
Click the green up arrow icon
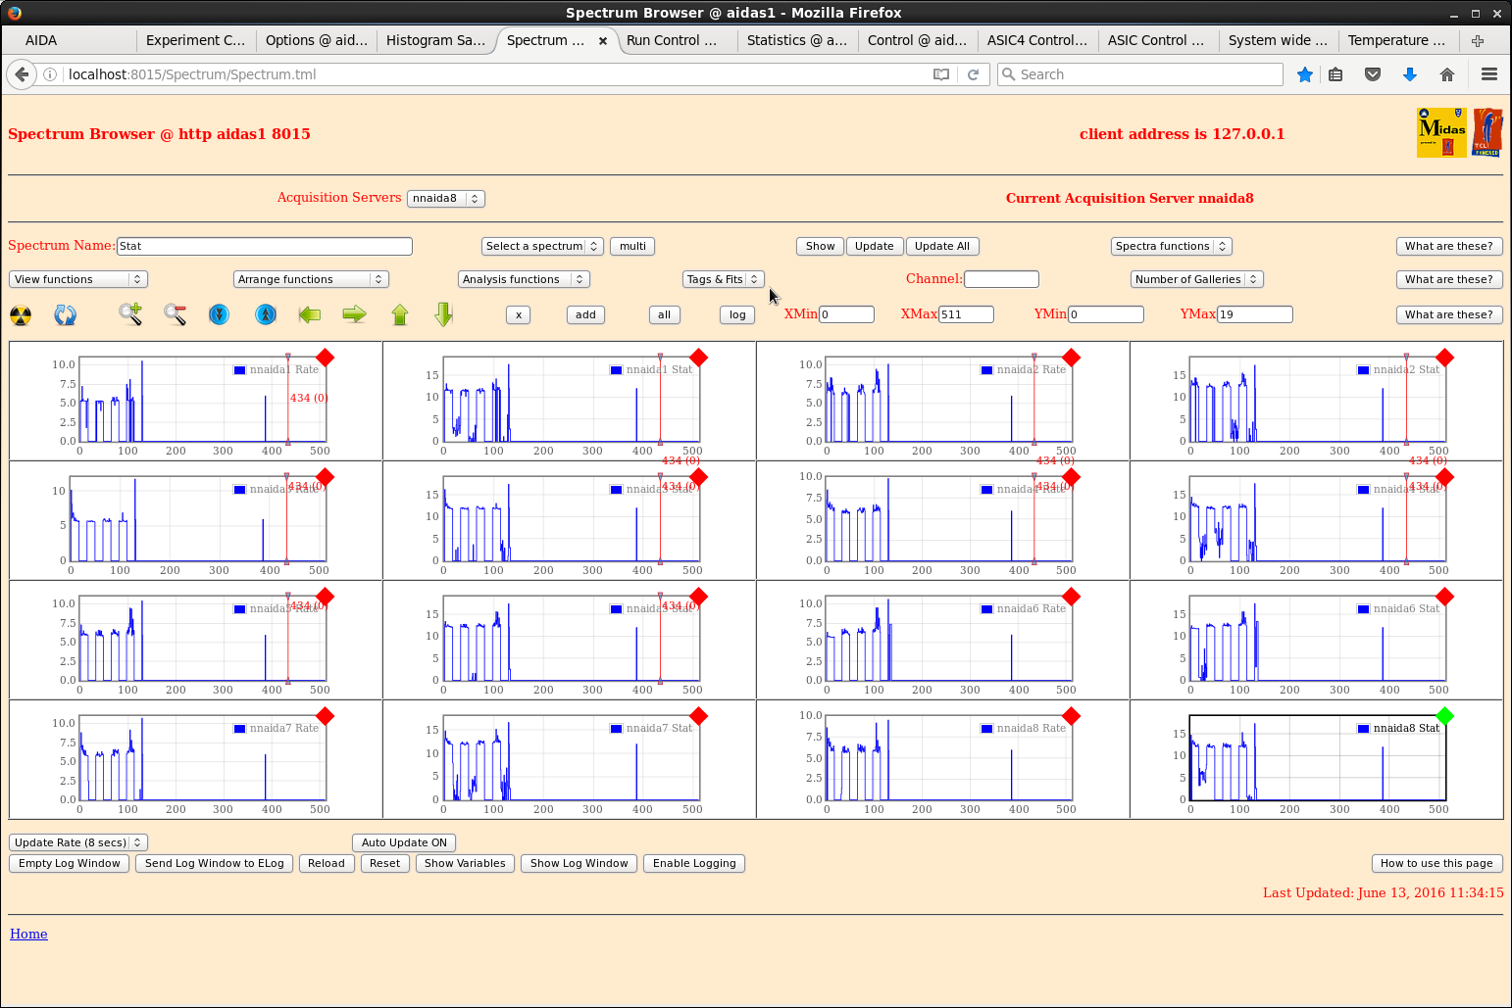(399, 314)
